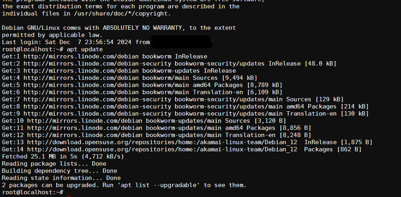Click the '[48.0 kB]' size on Get:2
Image resolution: width=401 pixels, height=197 pixels.
coord(320,64)
